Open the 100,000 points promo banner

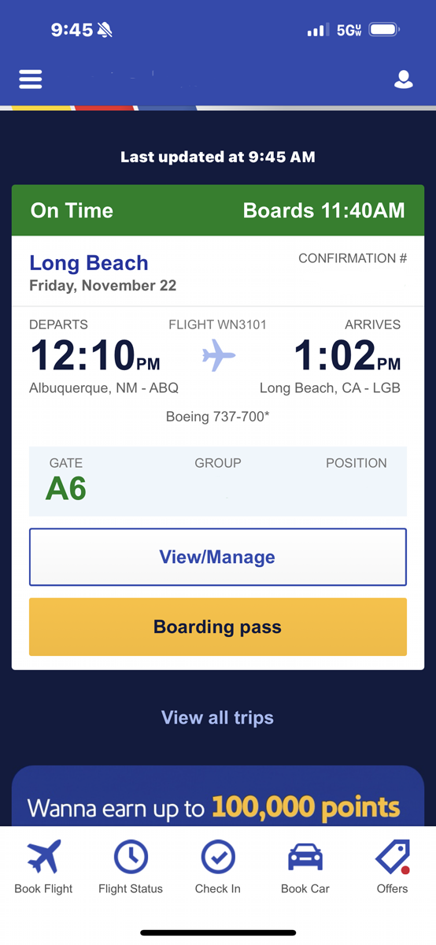pos(218,795)
